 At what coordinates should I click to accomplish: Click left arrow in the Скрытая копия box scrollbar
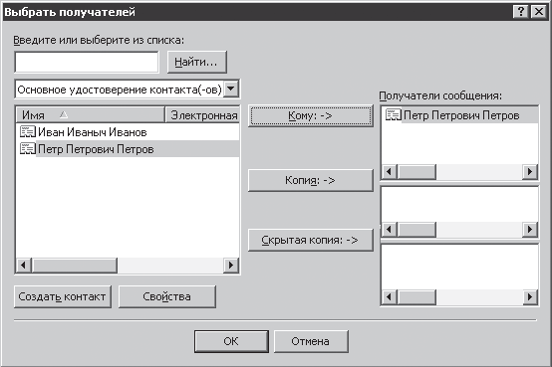[389, 297]
